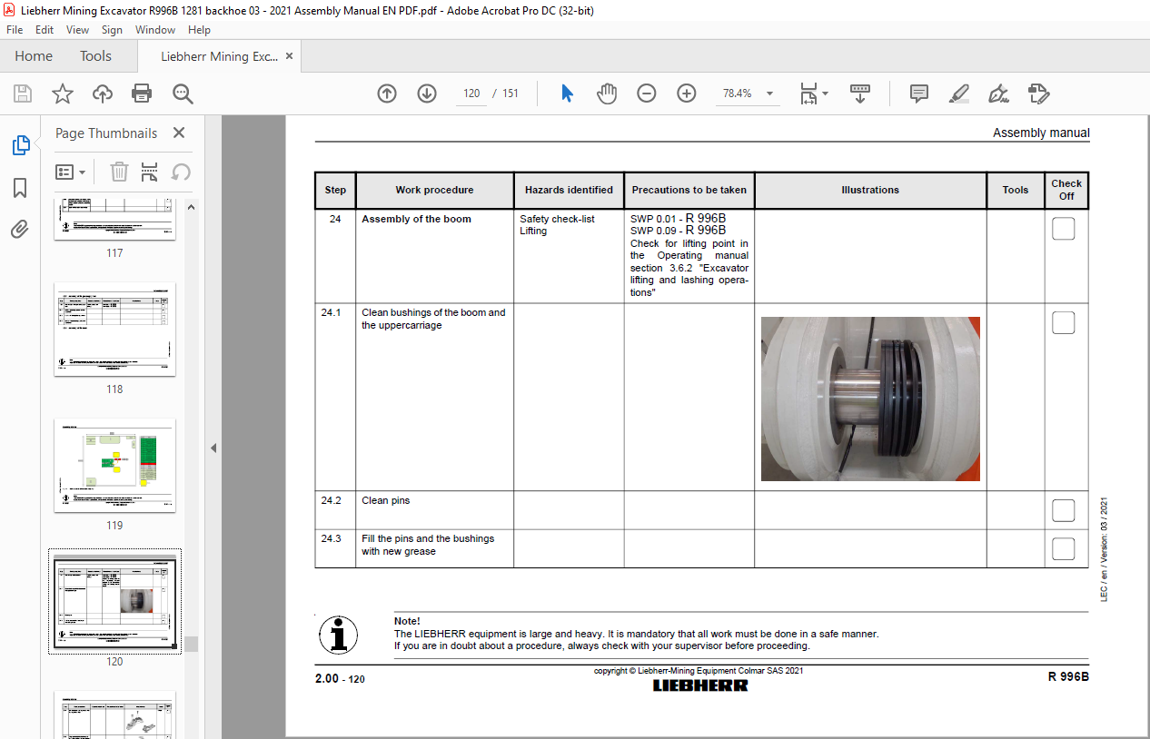Screen dimensions: 1150x739
Task: Select the Liebherr Mining document tab
Action: (219, 55)
